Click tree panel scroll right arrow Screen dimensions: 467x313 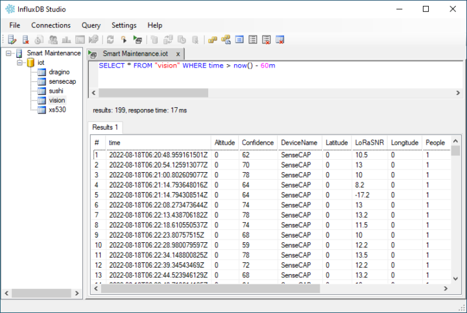tap(77, 294)
